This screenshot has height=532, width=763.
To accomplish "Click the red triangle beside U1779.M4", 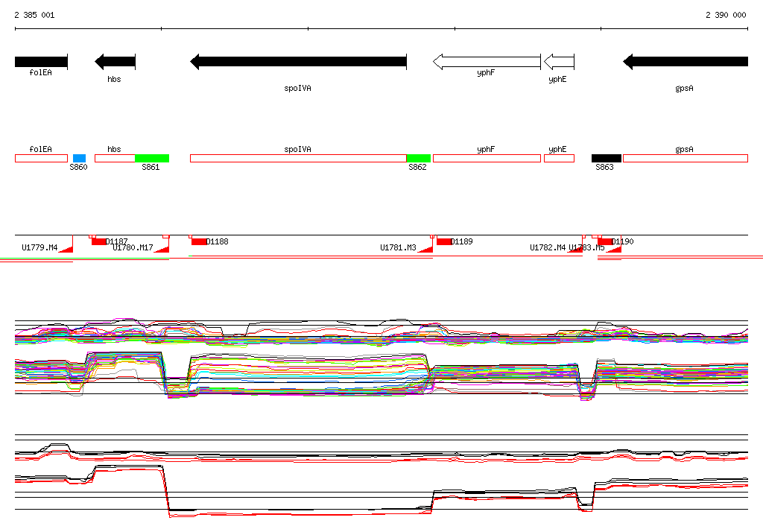I will (x=67, y=249).
